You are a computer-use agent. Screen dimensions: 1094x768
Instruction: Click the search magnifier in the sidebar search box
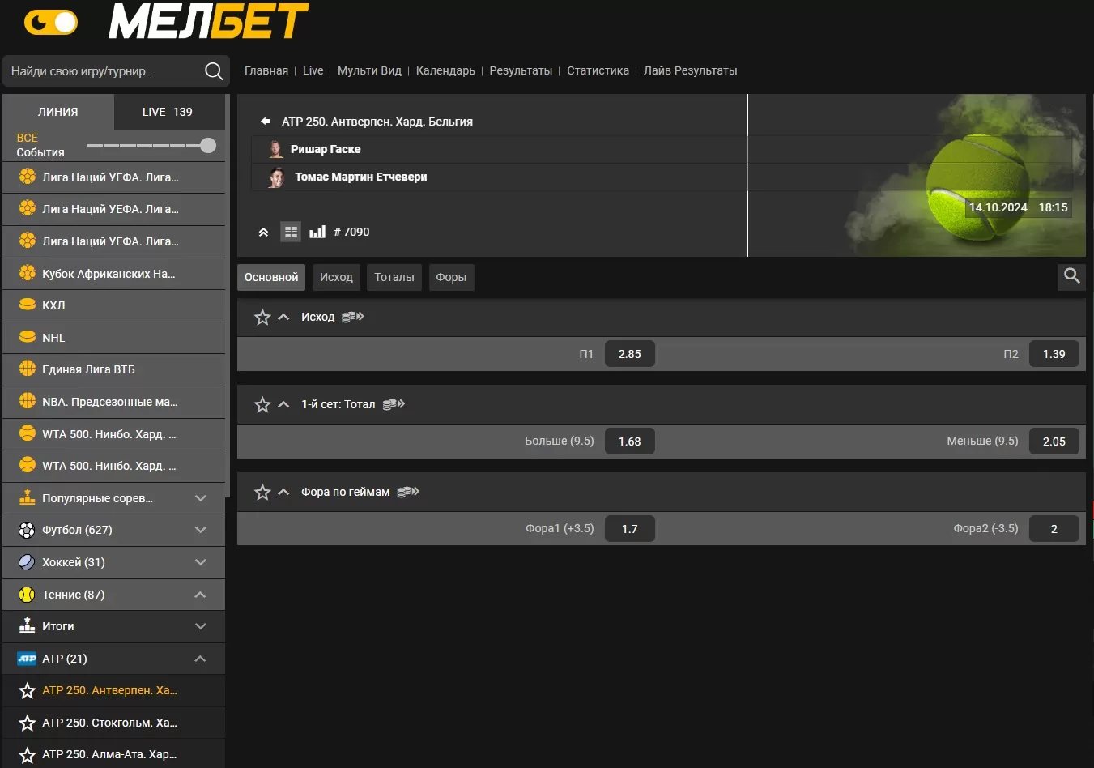[x=214, y=71]
